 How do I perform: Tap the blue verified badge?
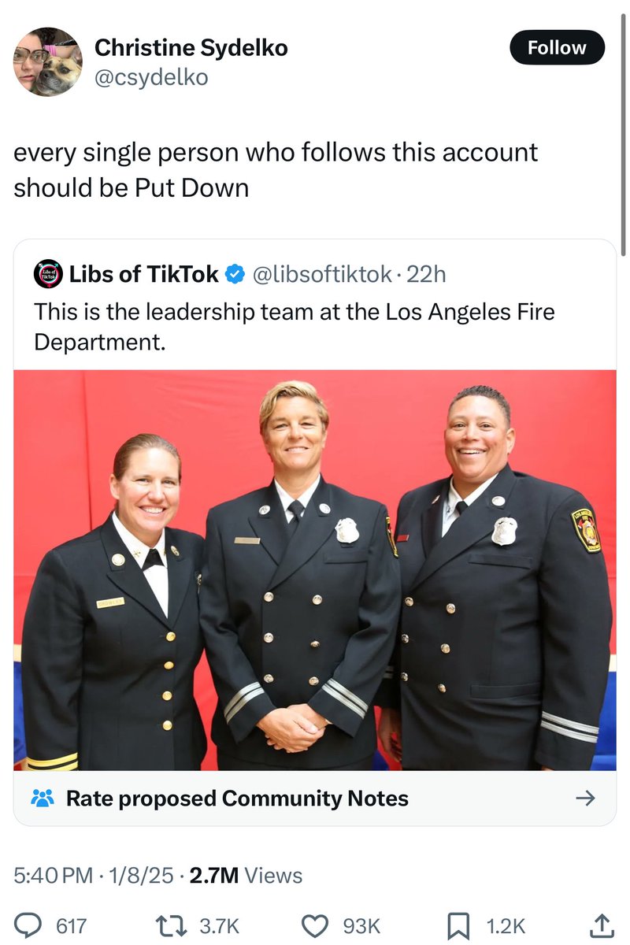tap(235, 274)
